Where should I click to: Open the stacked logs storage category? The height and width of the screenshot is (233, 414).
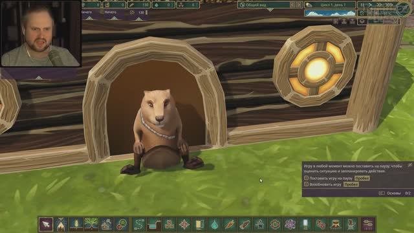click(169, 225)
